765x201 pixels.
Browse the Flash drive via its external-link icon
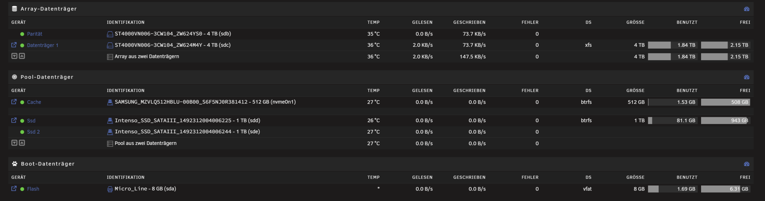[14, 188]
